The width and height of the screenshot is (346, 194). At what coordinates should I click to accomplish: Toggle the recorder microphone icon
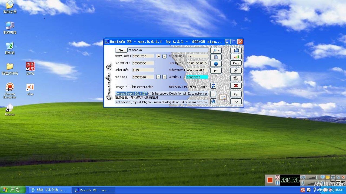(x=303, y=183)
